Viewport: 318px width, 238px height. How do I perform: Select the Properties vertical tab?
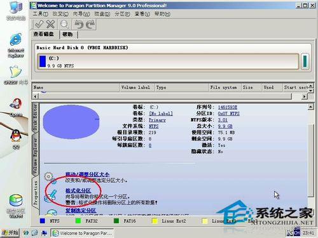tap(35, 193)
